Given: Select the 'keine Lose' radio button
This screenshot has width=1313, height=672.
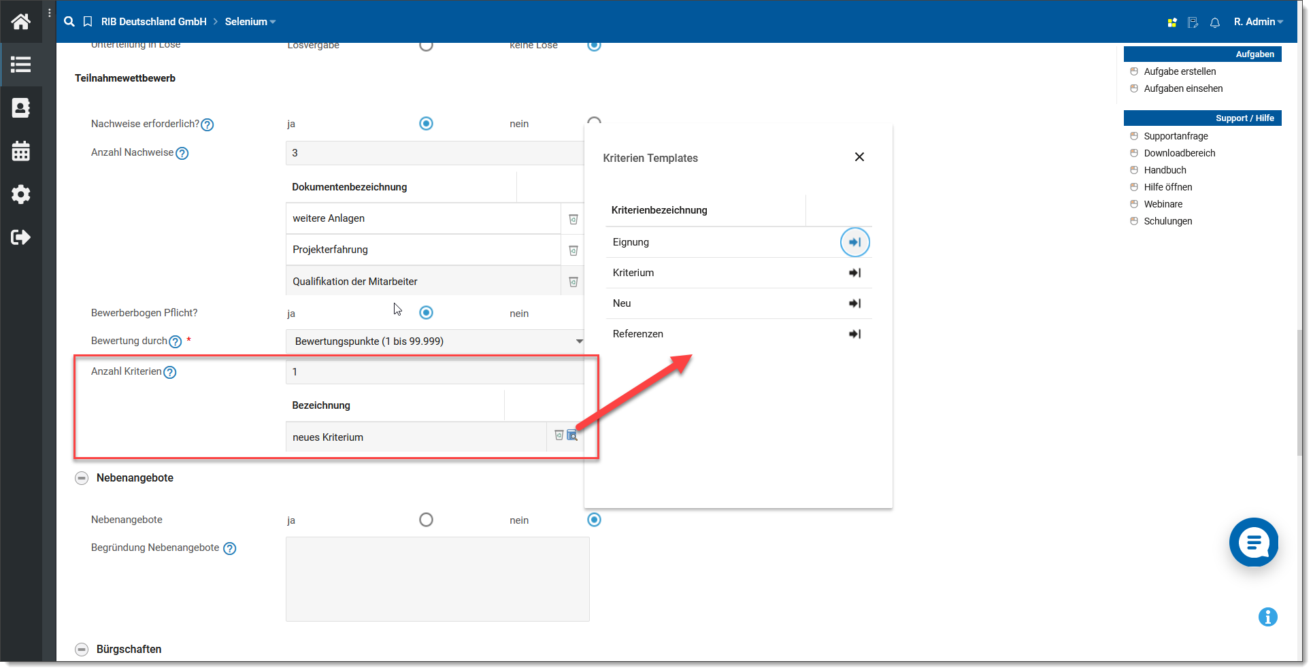Looking at the screenshot, I should coord(594,46).
